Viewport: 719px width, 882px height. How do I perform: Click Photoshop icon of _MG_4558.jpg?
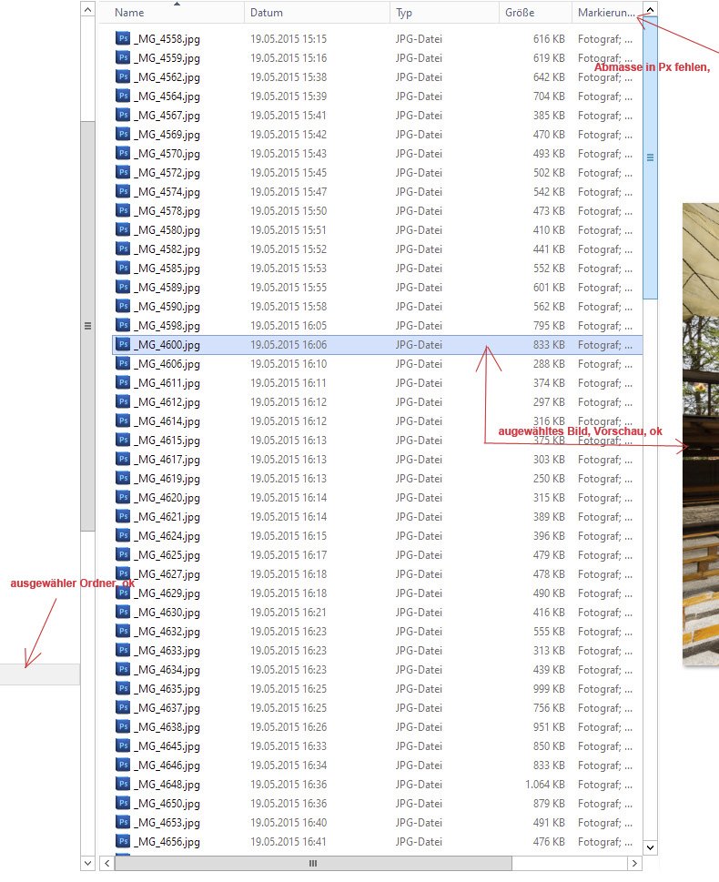tap(123, 38)
